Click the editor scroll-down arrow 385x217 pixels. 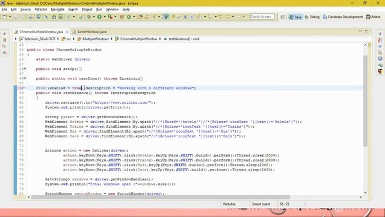(365, 192)
